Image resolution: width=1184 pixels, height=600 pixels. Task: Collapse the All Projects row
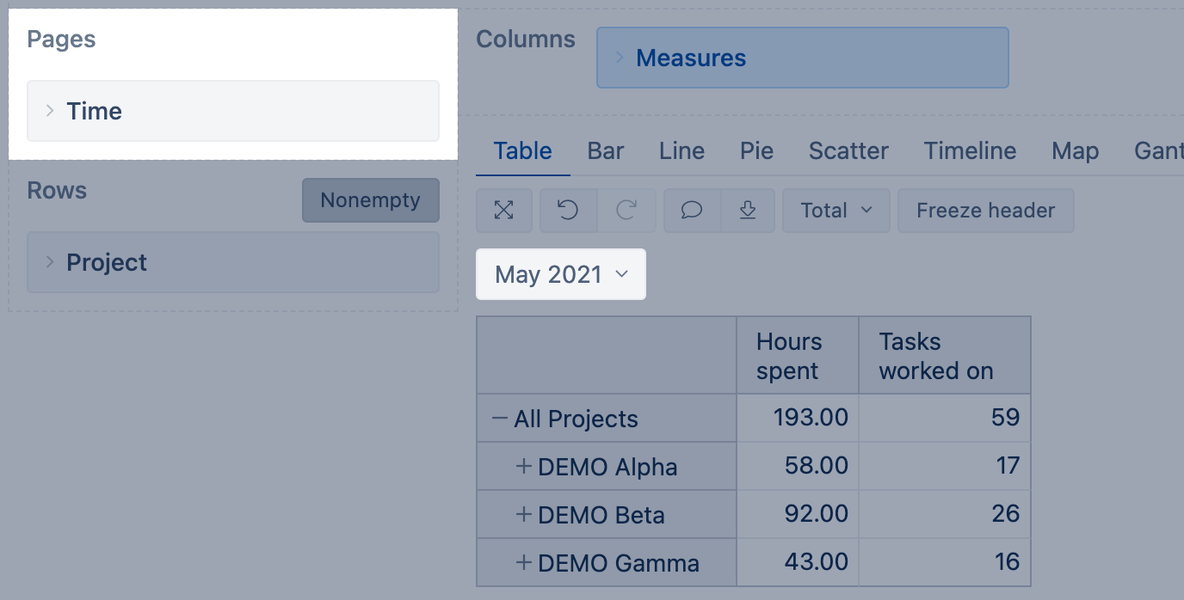tap(499, 419)
